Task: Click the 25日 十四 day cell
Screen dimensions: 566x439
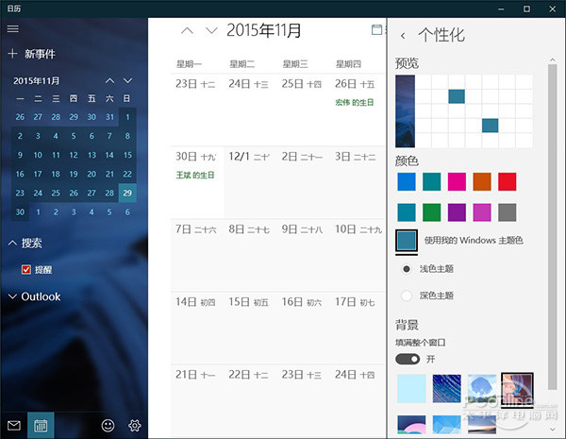Action: (x=303, y=110)
